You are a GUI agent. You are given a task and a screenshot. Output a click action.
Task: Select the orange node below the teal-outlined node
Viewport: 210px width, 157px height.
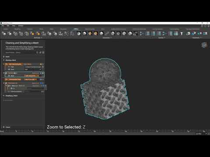pos(14,79)
